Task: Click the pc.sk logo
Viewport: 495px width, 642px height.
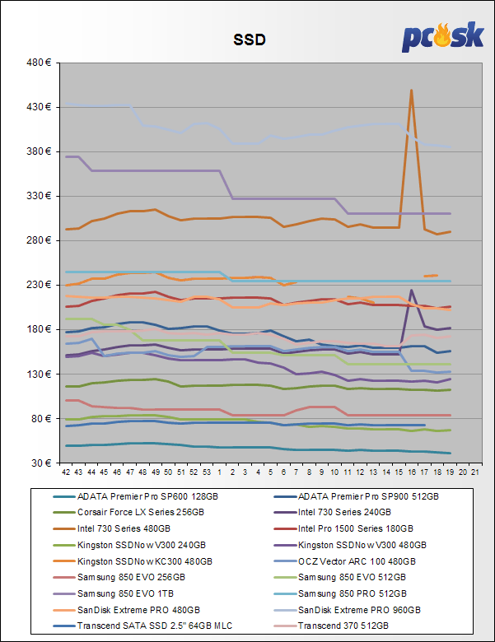Action: 442,37
